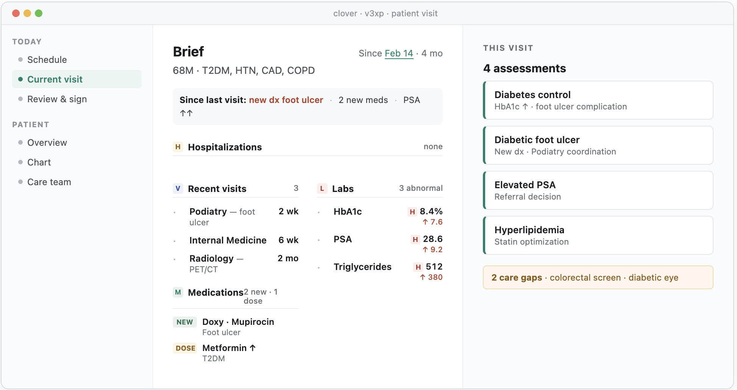Click the previous triglycerides value 380
The image size is (737, 390).
point(431,277)
